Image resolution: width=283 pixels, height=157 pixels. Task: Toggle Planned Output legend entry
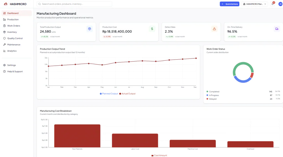tap(109, 94)
